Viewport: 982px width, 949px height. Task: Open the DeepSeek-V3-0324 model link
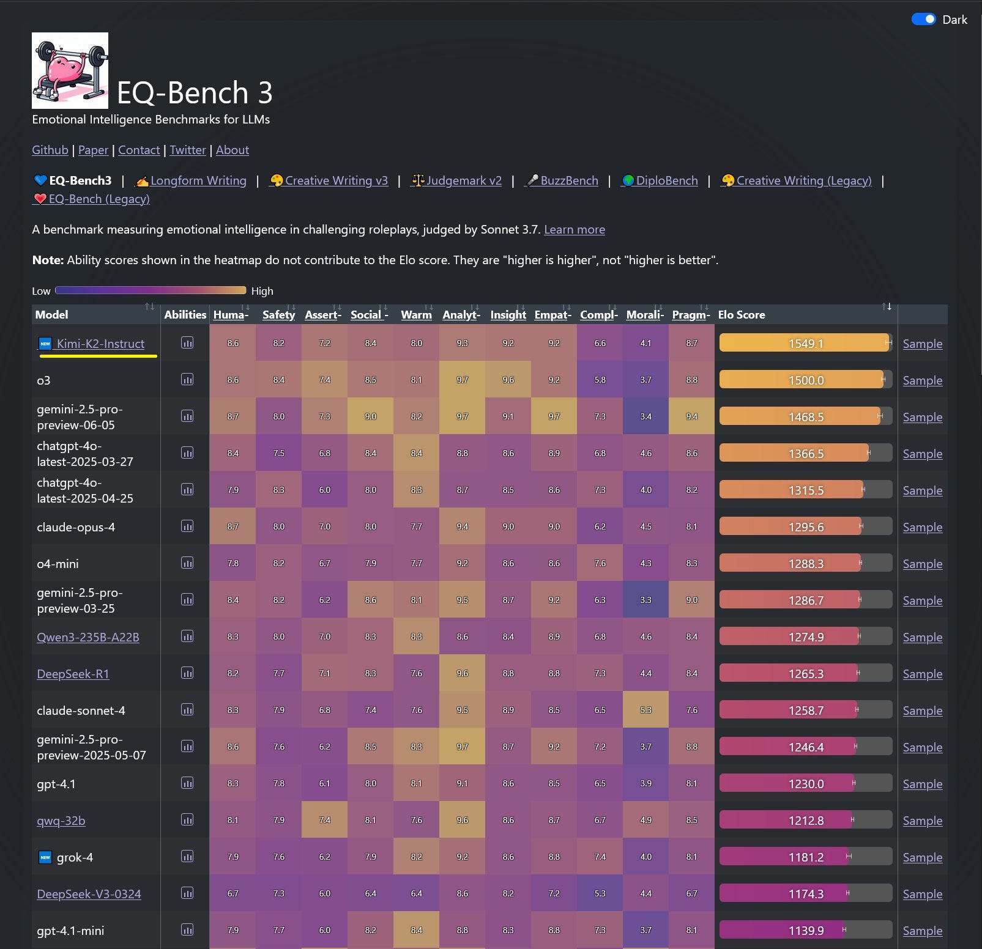tap(89, 894)
